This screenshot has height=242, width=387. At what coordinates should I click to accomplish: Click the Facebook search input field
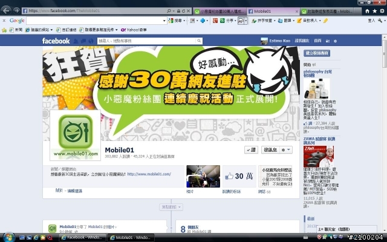click(x=146, y=41)
